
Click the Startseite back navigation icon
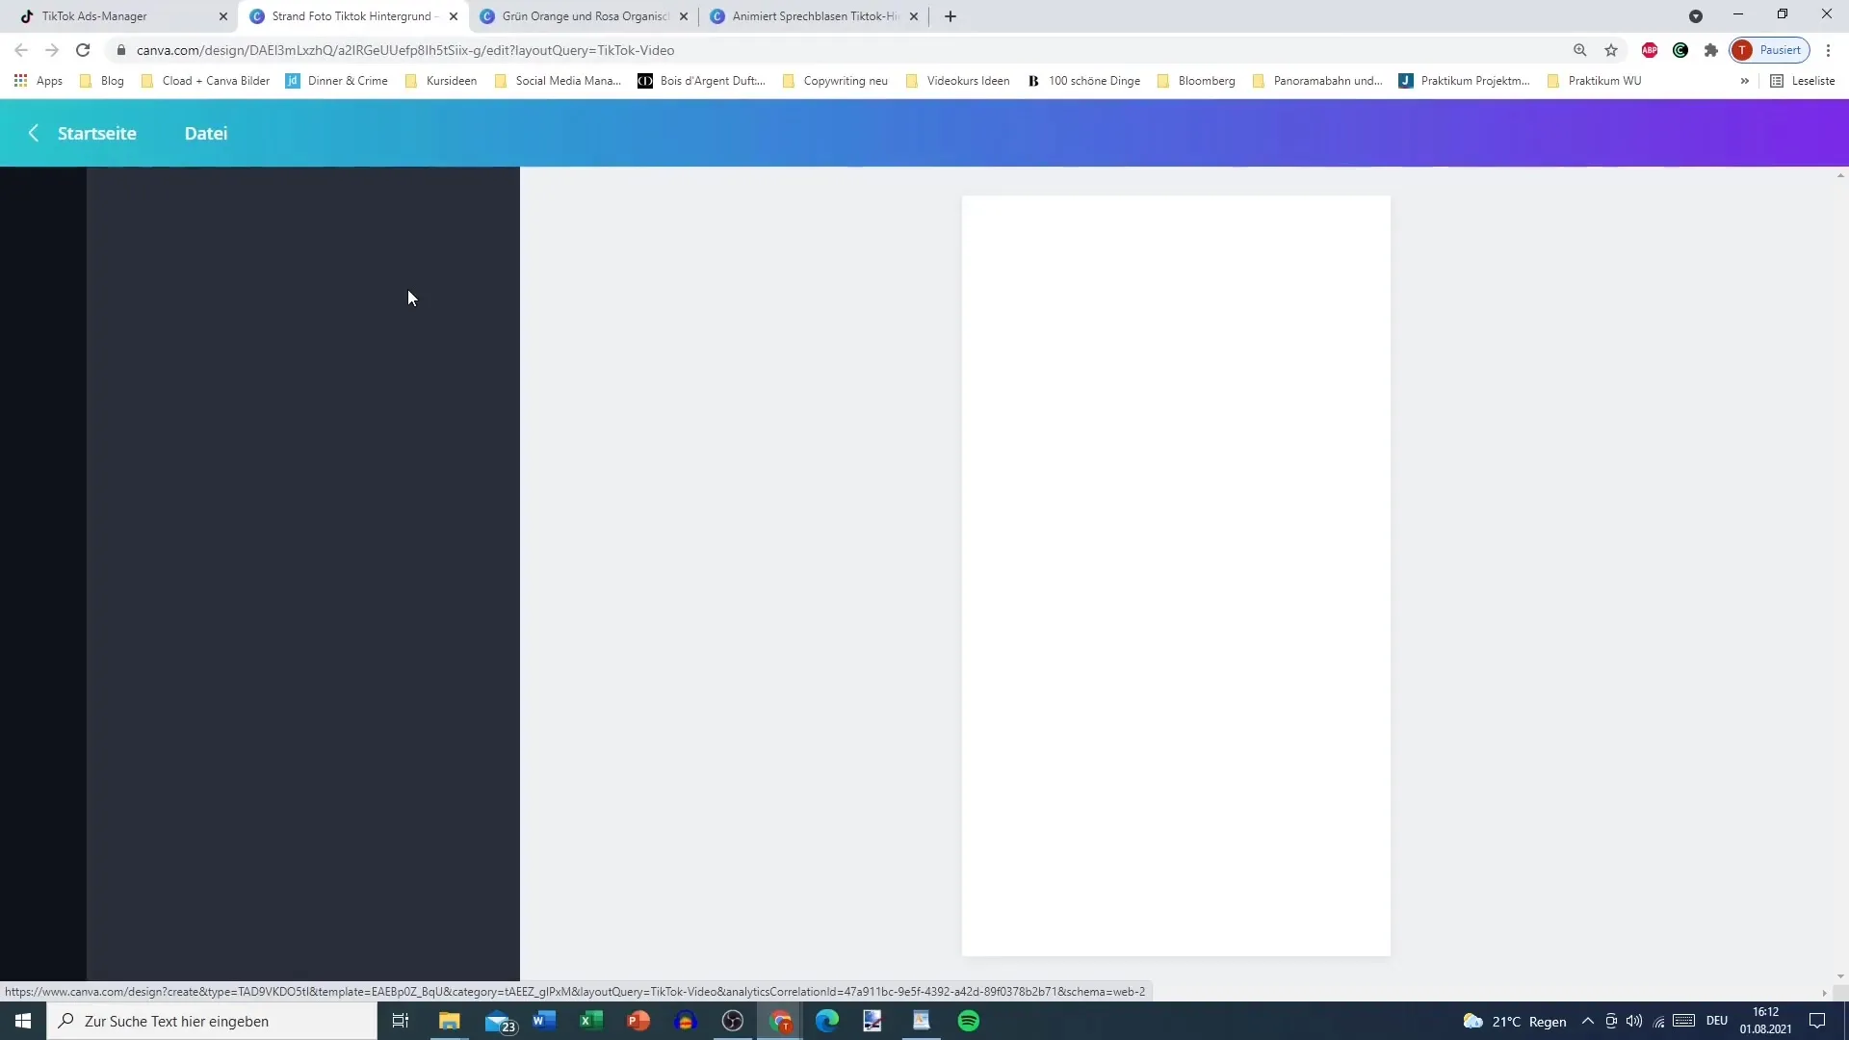(x=33, y=132)
